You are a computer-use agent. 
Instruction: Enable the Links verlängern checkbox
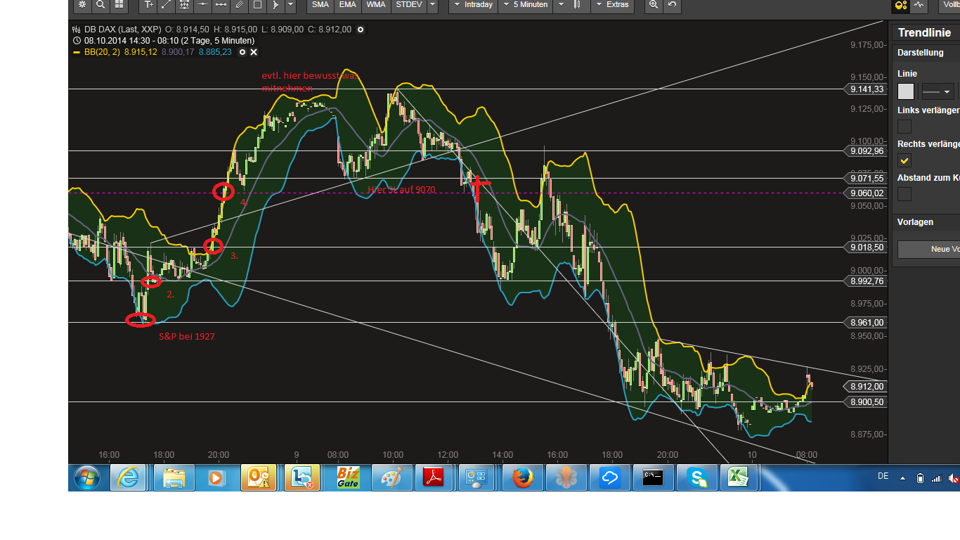point(904,127)
